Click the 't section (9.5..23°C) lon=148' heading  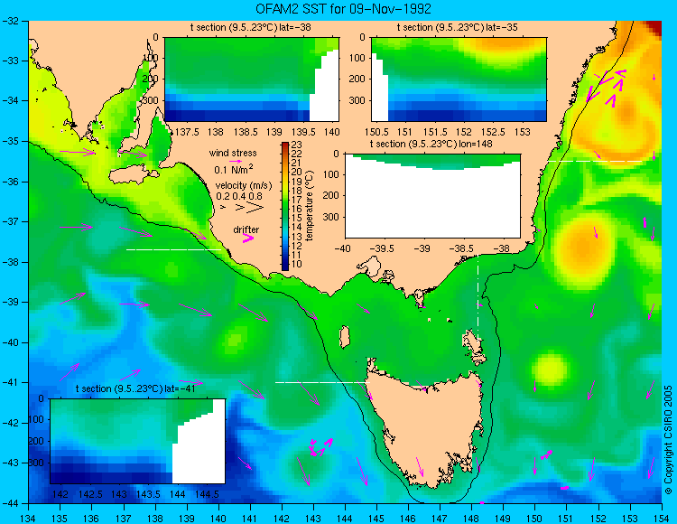point(431,144)
